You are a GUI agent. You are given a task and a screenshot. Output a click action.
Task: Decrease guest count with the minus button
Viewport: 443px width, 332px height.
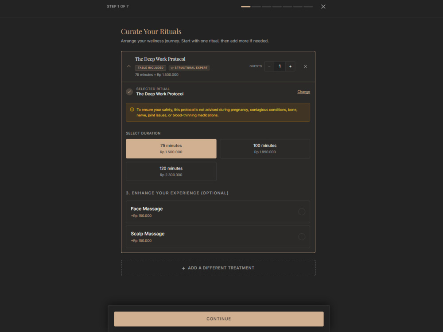[x=269, y=66]
